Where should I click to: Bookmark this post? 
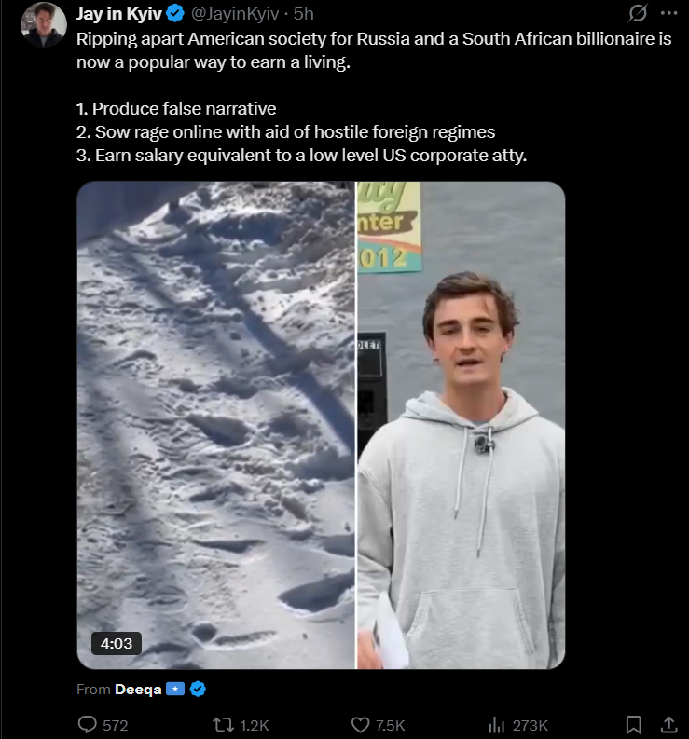click(x=633, y=724)
